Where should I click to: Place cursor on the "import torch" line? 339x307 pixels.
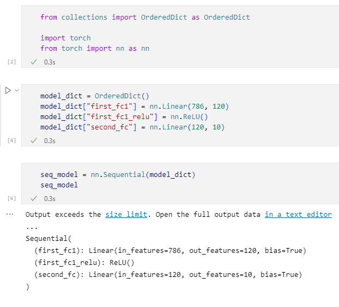point(65,38)
